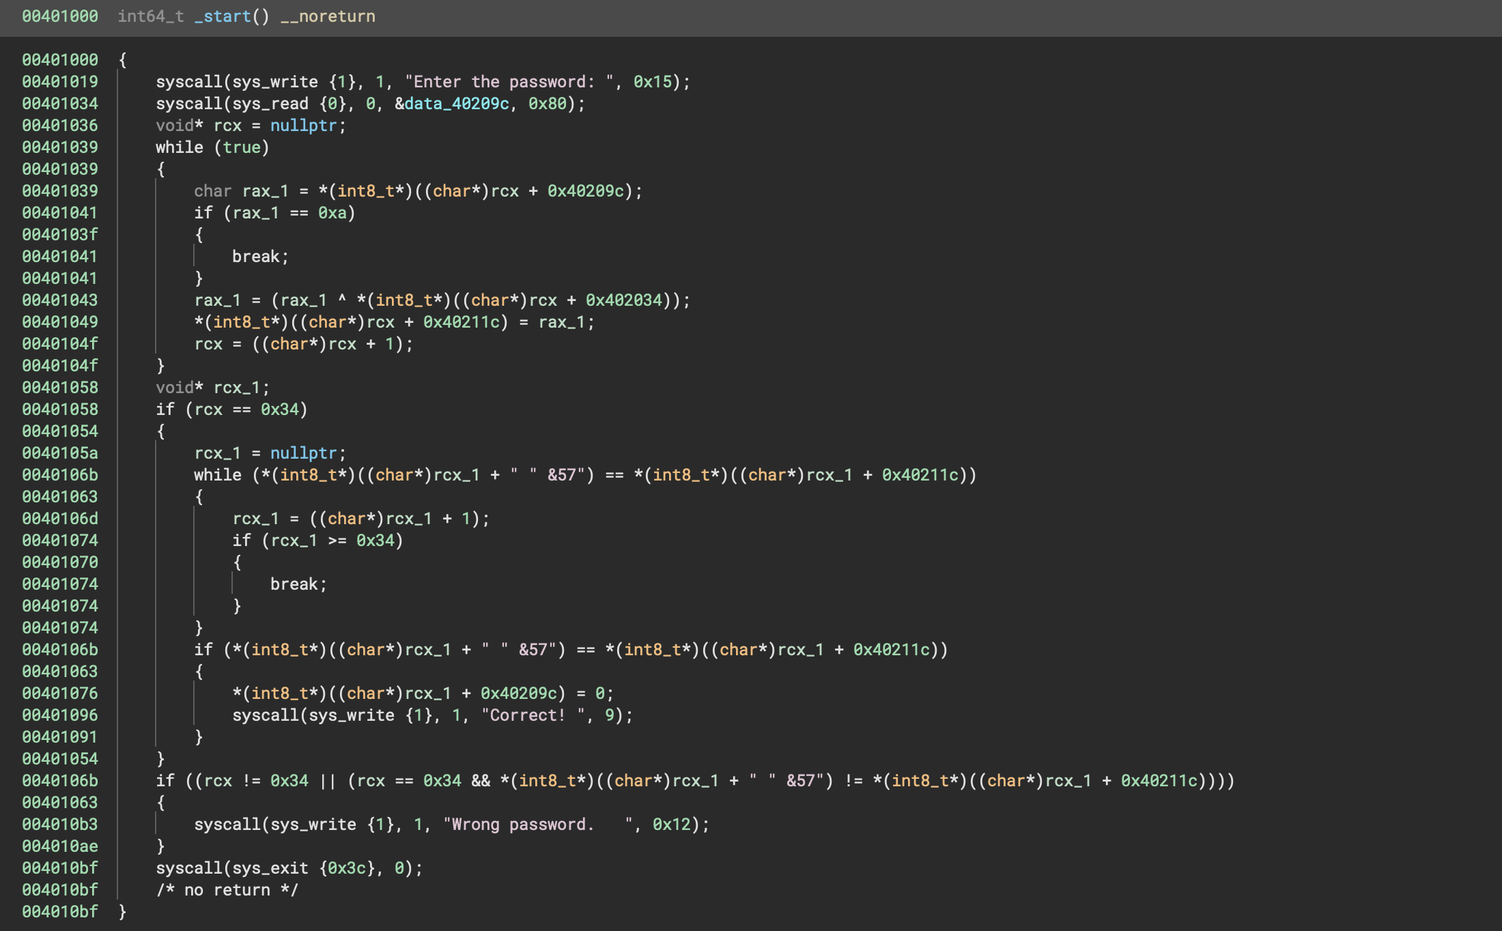
Task: Click &data_40209c symbol in sys_read call
Action: point(452,104)
